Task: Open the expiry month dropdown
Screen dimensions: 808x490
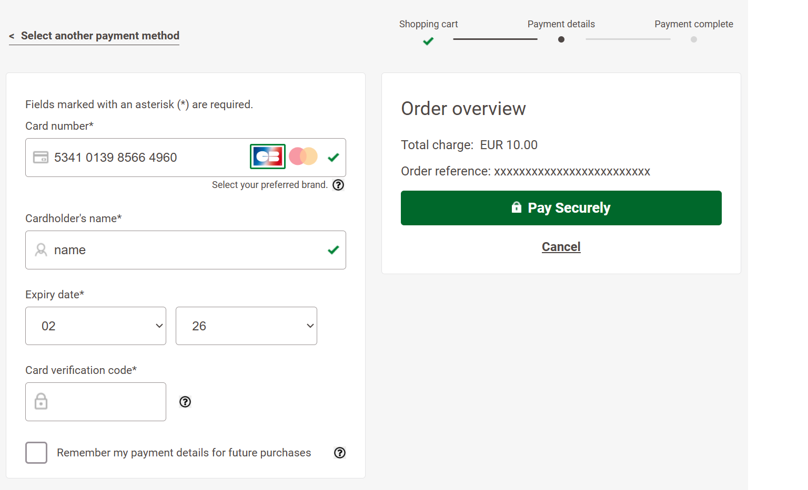Action: point(96,326)
